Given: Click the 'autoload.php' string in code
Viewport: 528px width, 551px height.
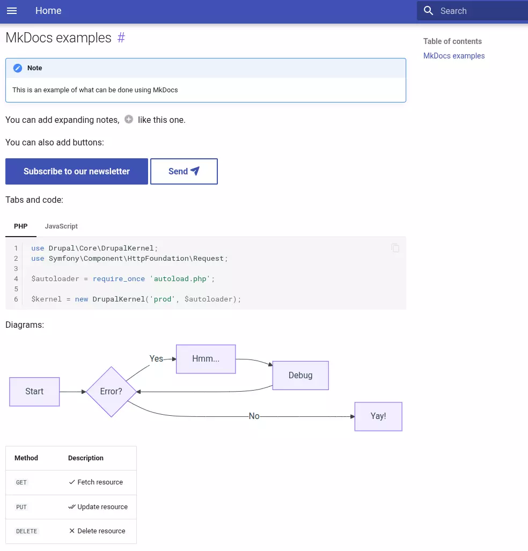Looking at the screenshot, I should click(x=180, y=278).
